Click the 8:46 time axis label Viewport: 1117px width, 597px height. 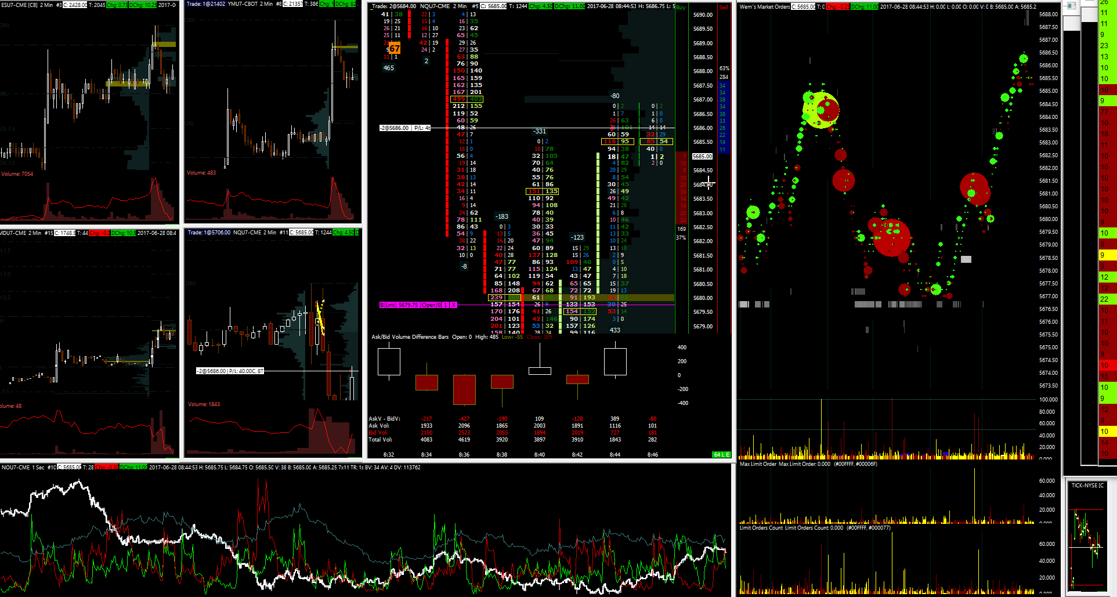(x=653, y=455)
